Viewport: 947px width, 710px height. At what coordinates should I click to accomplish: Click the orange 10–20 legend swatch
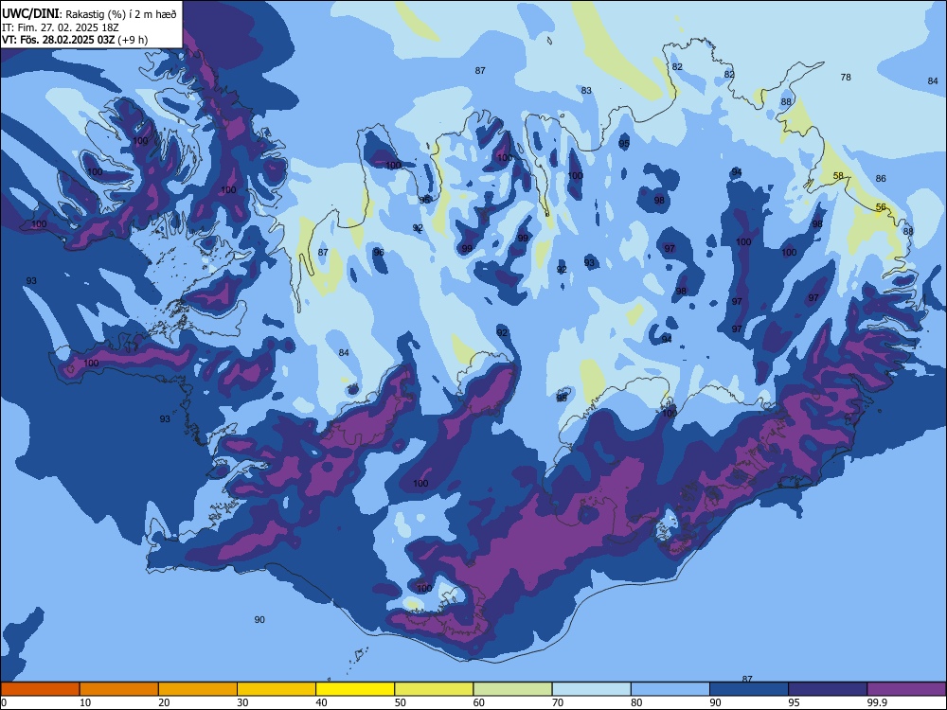119,689
